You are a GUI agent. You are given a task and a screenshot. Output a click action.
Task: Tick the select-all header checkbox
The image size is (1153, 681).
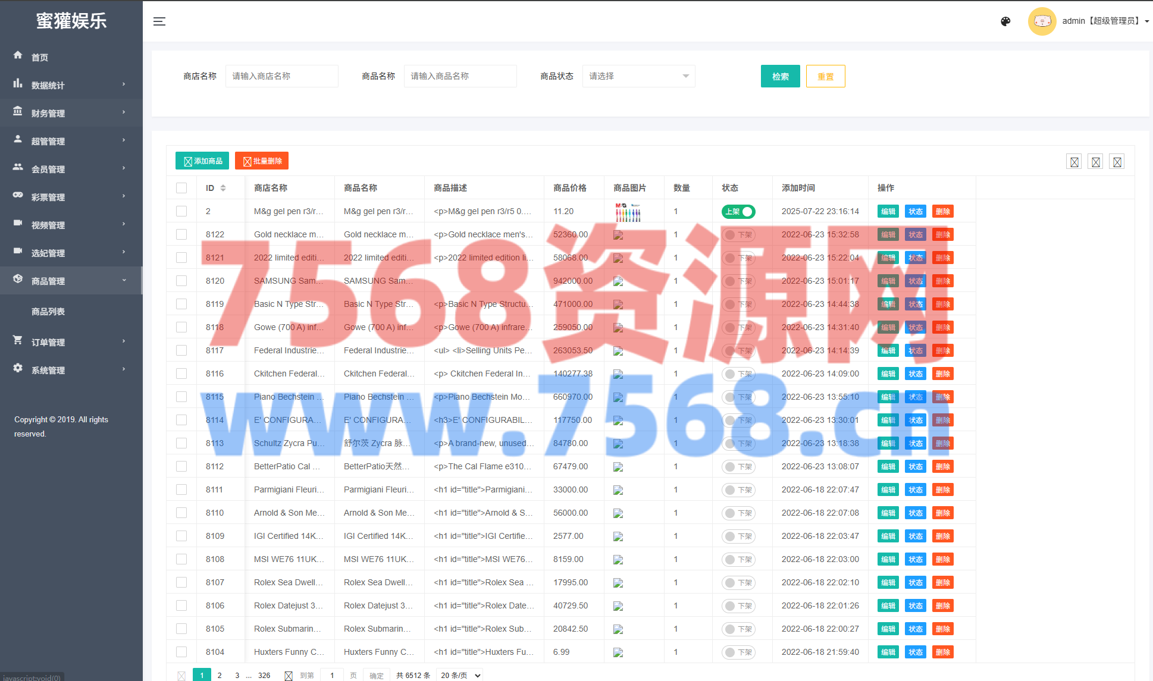(x=181, y=188)
